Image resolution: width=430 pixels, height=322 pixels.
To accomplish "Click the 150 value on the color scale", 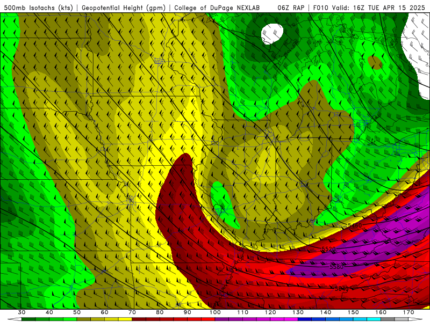I will point(353,312).
